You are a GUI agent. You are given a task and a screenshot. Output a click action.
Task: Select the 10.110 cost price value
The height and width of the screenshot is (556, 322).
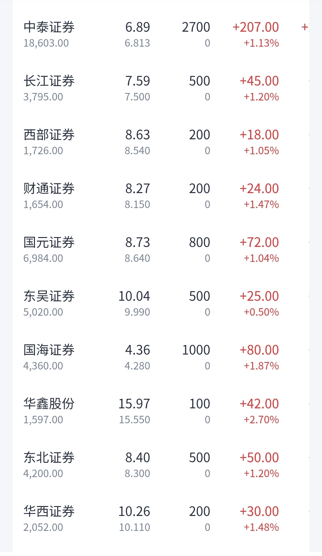click(x=134, y=527)
